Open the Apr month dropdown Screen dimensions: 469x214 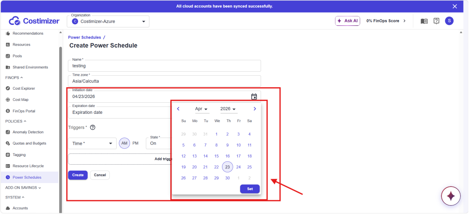pos(201,109)
